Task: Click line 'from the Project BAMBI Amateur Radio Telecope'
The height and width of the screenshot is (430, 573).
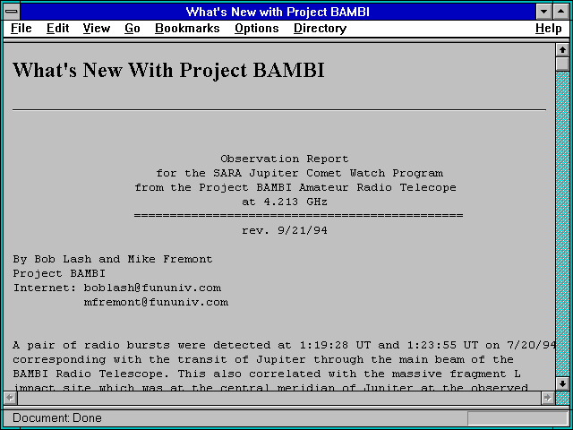Action: [295, 187]
